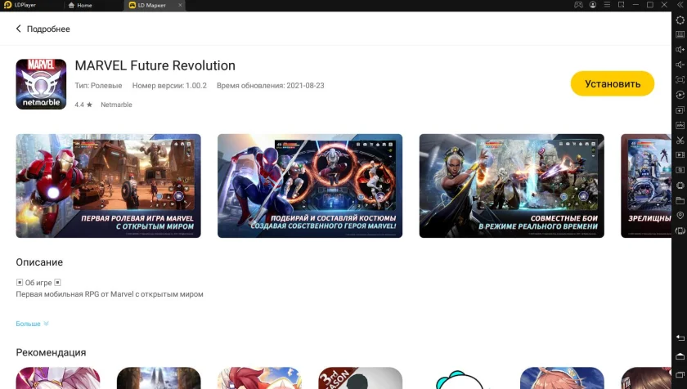Take a screenshot with scissors icon
Viewport: 687px width, 389px height.
point(680,140)
